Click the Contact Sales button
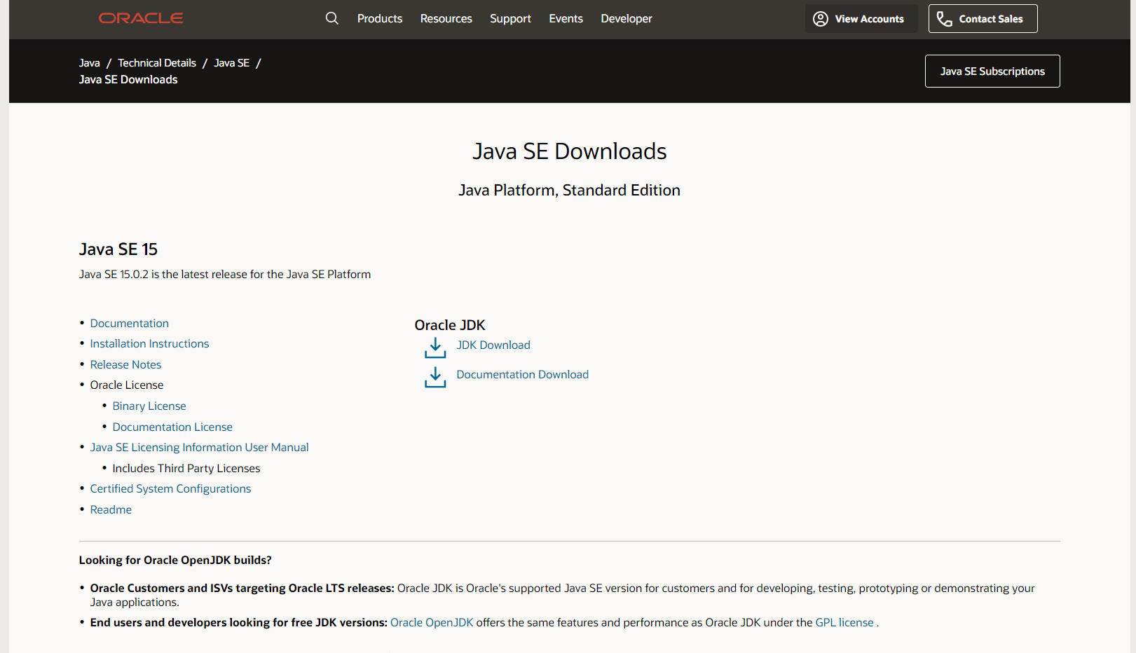 [983, 19]
